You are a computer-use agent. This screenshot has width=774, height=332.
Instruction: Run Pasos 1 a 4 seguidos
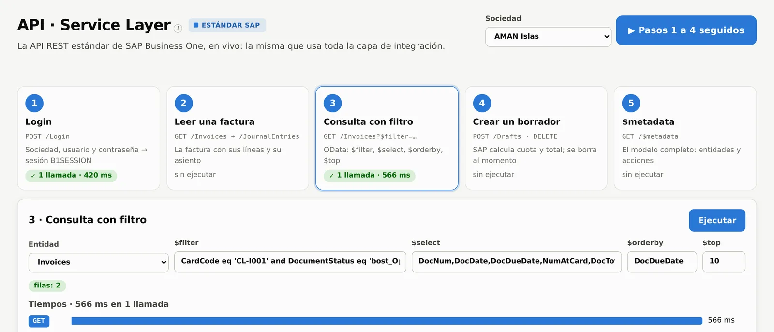(686, 30)
